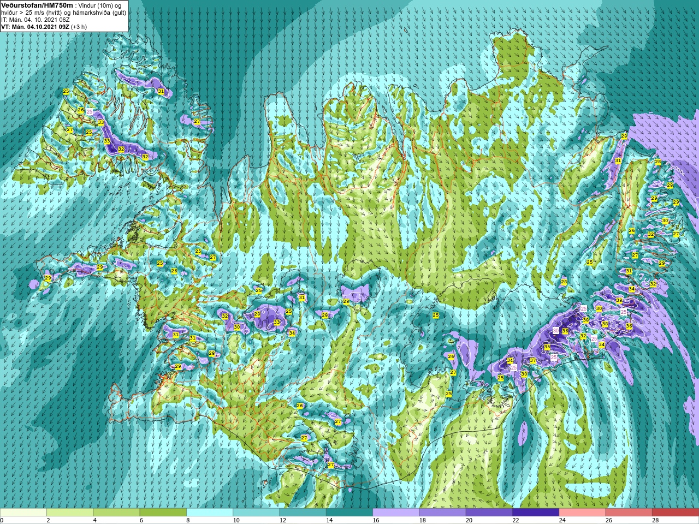Screen dimensions: 699x524
Task: Click the '26' tick label on the color scale
Action: 609,520
